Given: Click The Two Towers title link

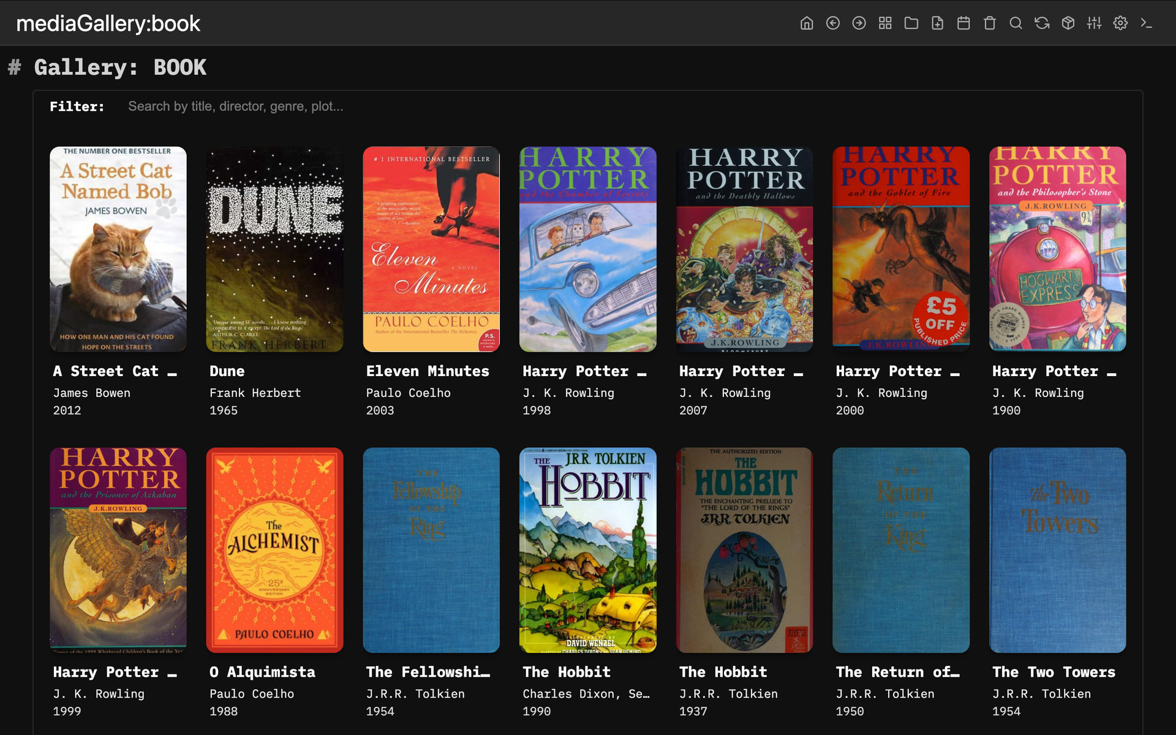Looking at the screenshot, I should [1053, 672].
